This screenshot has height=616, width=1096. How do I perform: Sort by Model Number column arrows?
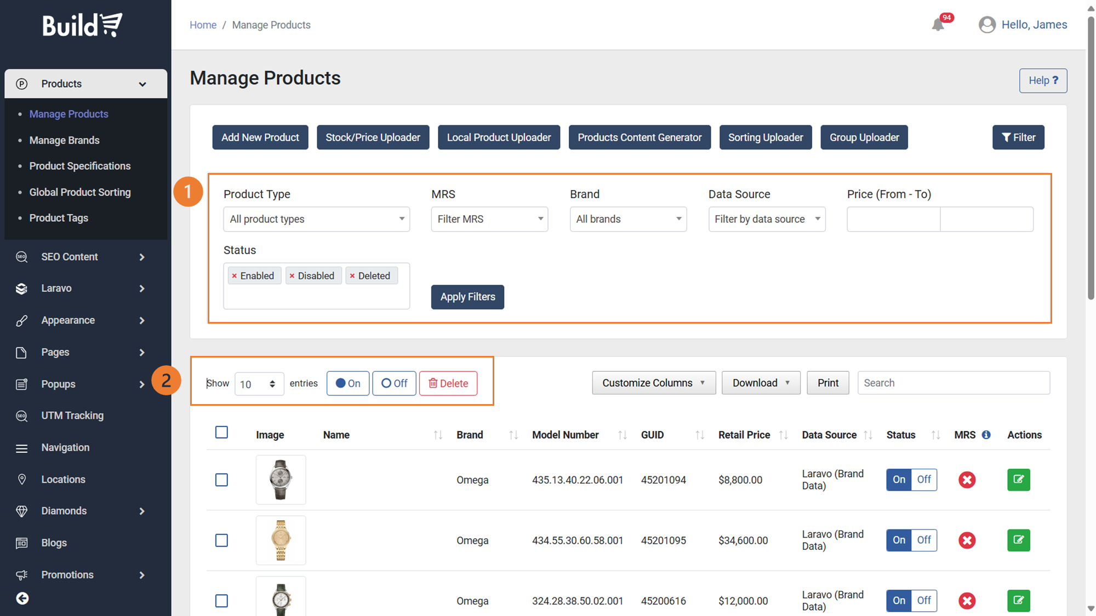(623, 435)
